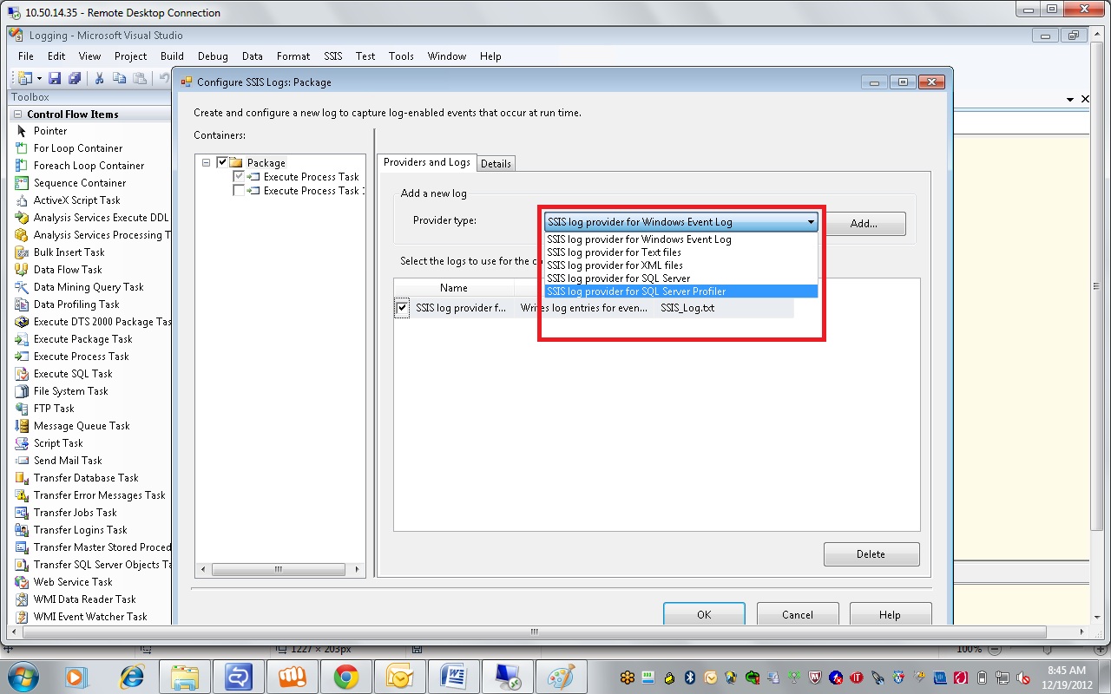Click the Bulk Insert Task icon
Screen dimensions: 1111x694
22,252
